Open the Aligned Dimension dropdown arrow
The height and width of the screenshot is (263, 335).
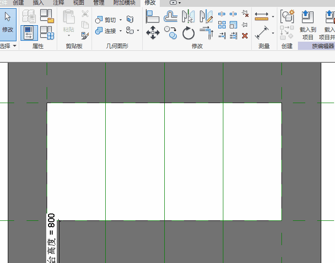[273, 33]
